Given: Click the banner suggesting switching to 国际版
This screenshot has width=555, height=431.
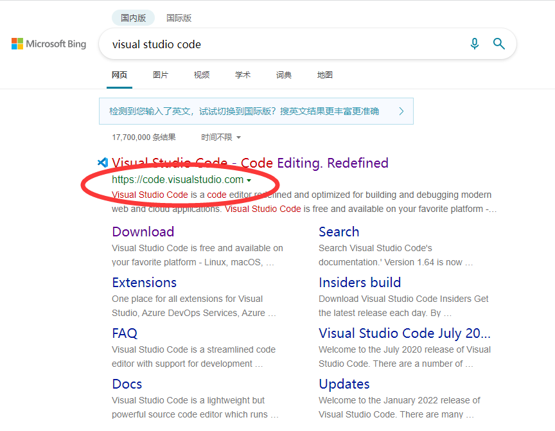Looking at the screenshot, I should [x=256, y=111].
